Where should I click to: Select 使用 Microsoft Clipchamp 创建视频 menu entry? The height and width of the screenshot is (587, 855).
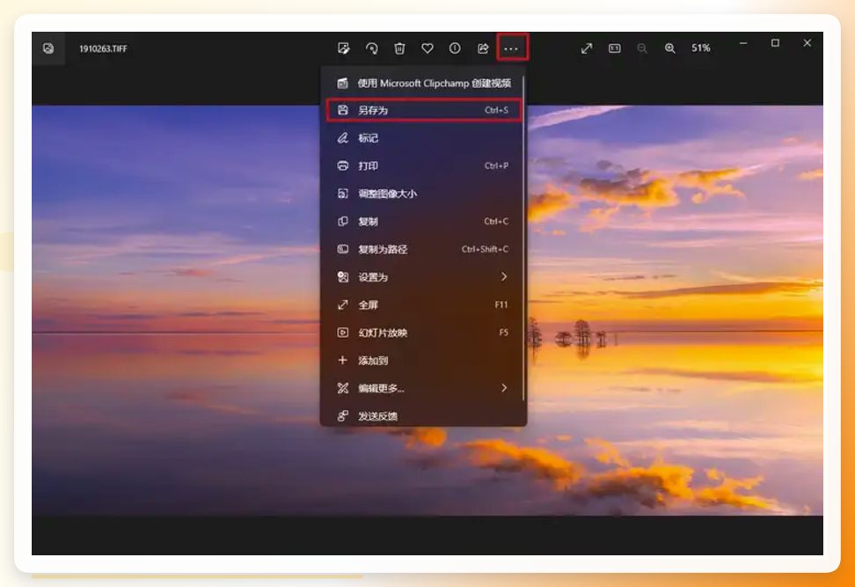click(423, 83)
